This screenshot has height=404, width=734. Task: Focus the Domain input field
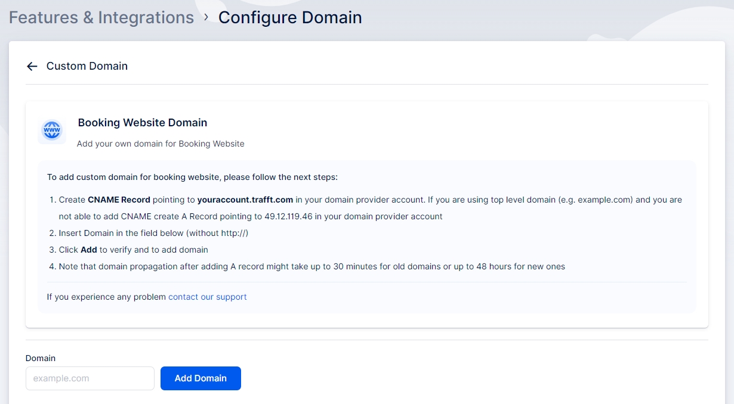(x=90, y=378)
